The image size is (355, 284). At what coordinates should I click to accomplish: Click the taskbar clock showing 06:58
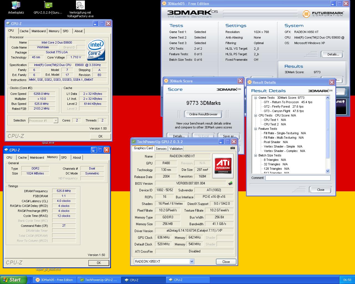pyautogui.click(x=347, y=280)
